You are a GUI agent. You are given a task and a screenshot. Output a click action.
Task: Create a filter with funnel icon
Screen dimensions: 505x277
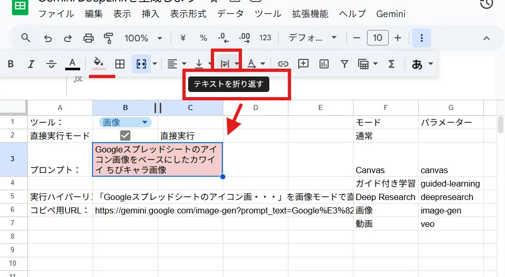pos(344,64)
